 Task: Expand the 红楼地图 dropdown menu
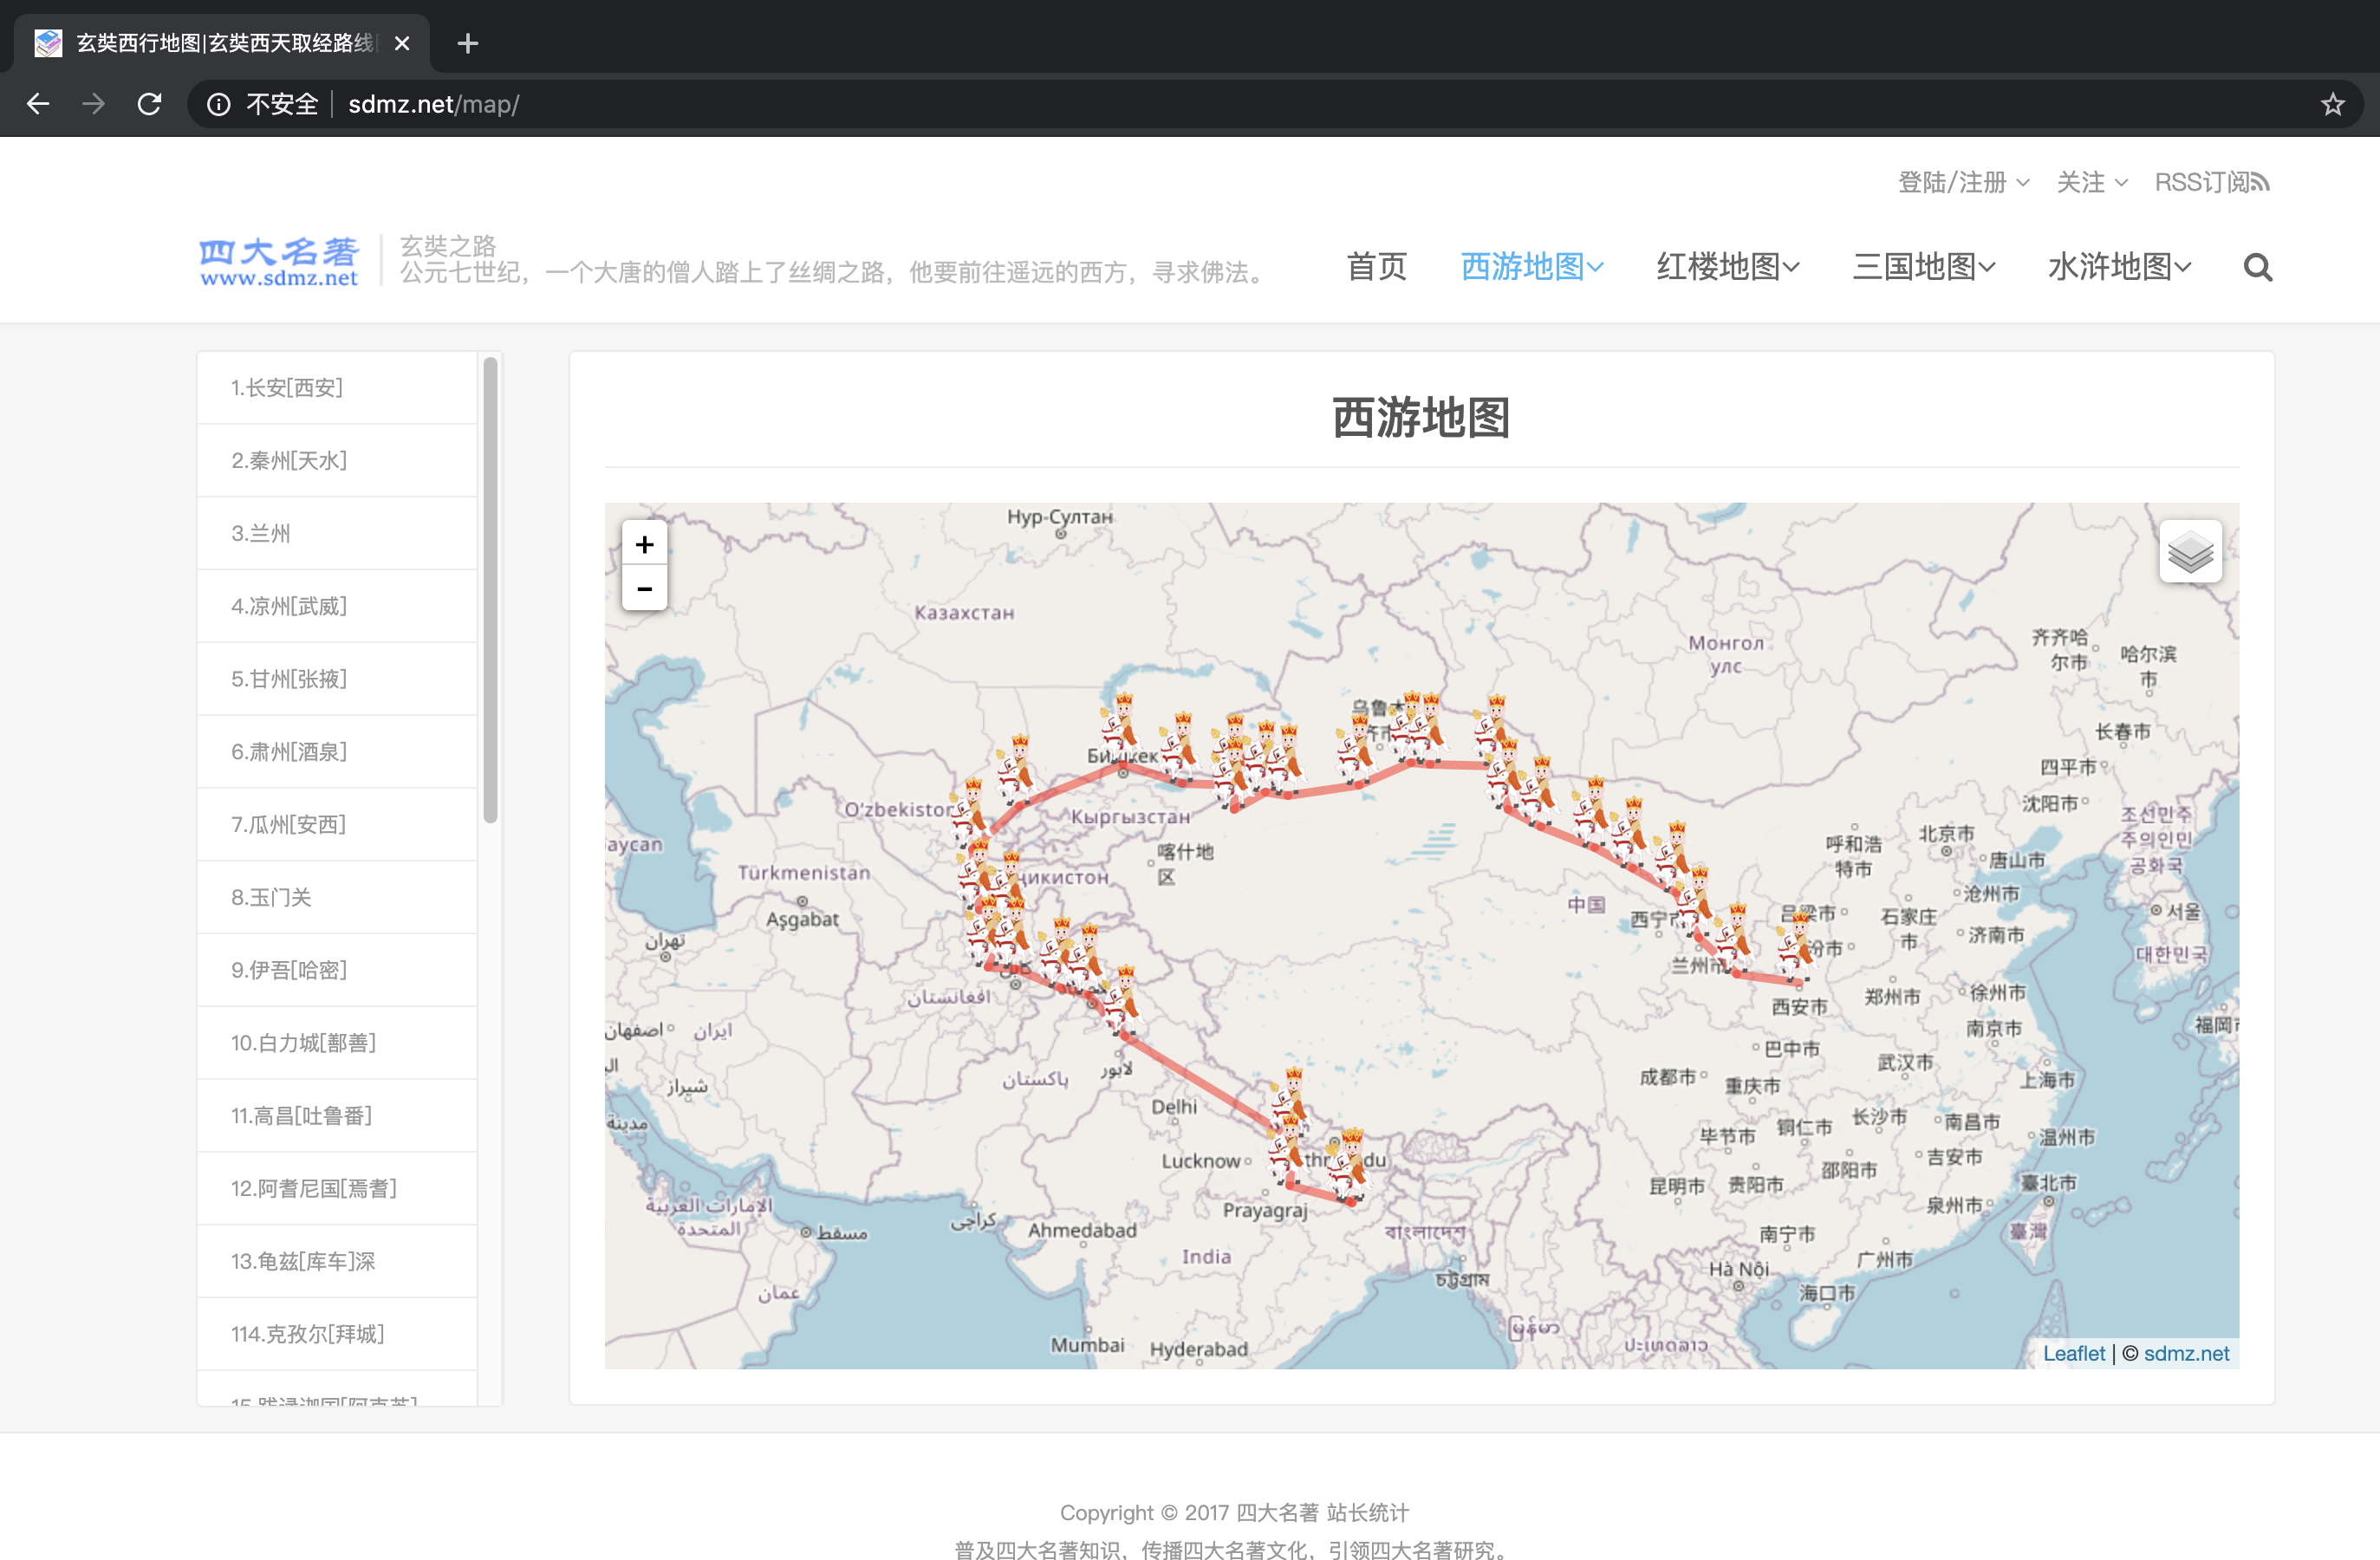1727,267
